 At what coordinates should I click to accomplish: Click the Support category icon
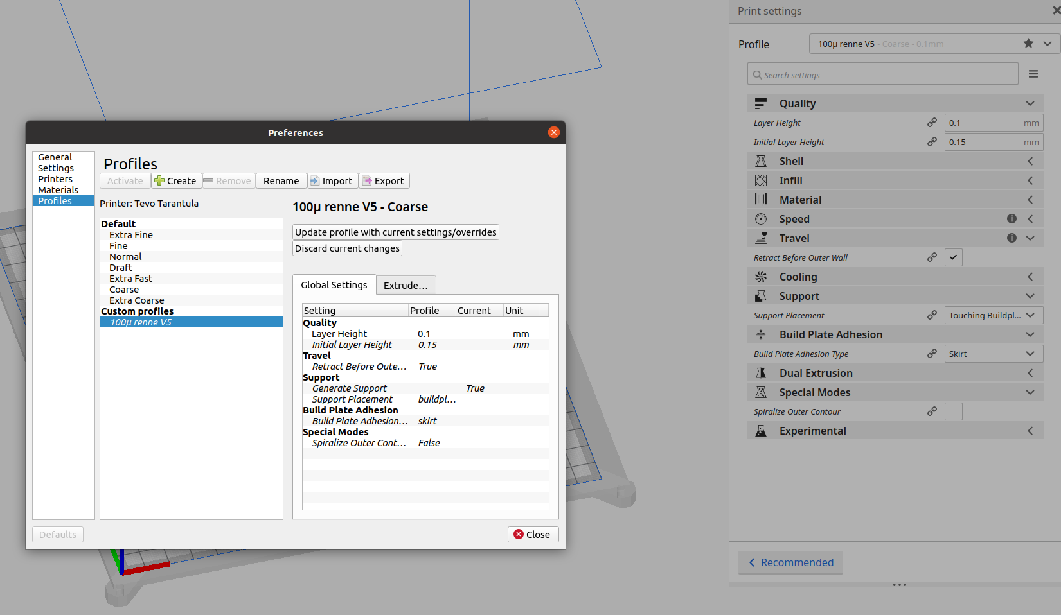tap(761, 296)
